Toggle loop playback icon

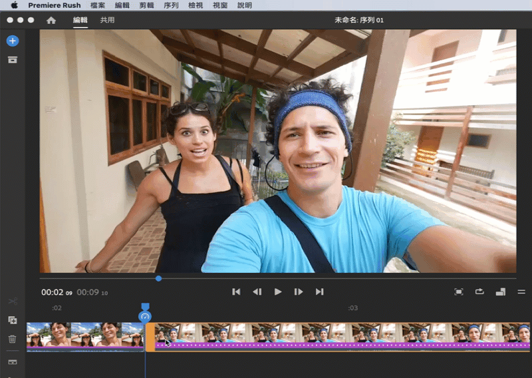point(479,291)
